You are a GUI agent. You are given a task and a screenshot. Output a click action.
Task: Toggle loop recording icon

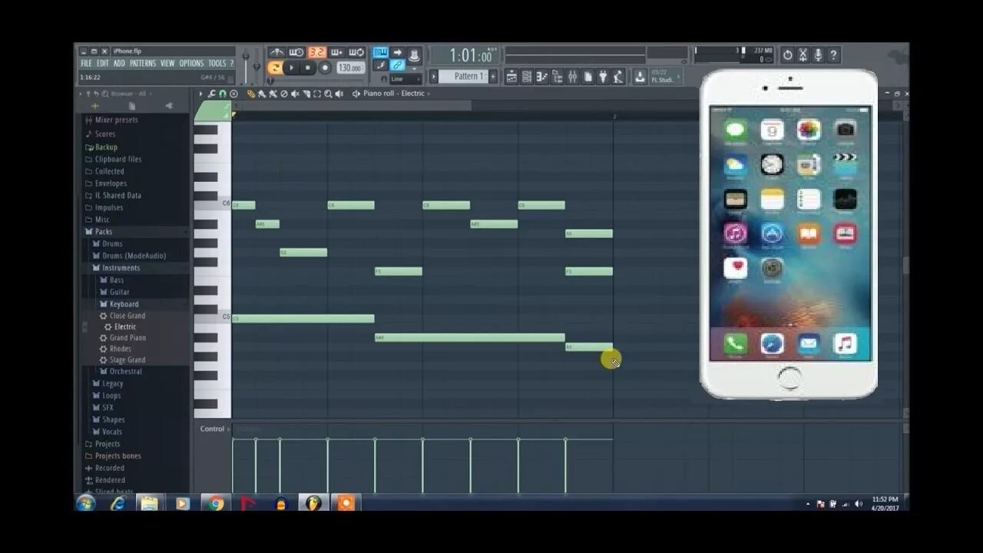[x=357, y=51]
